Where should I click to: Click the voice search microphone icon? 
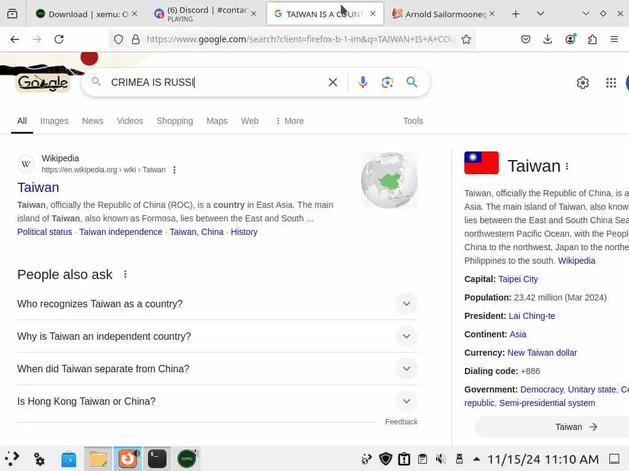pos(362,82)
